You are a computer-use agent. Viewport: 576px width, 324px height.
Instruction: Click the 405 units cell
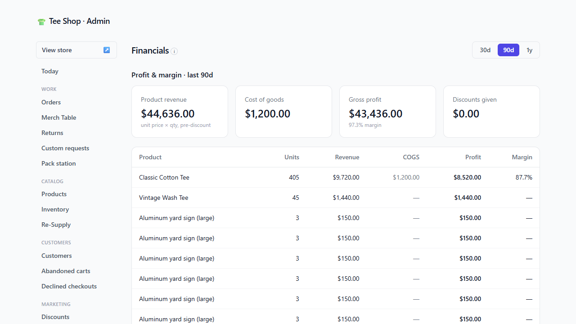(294, 177)
